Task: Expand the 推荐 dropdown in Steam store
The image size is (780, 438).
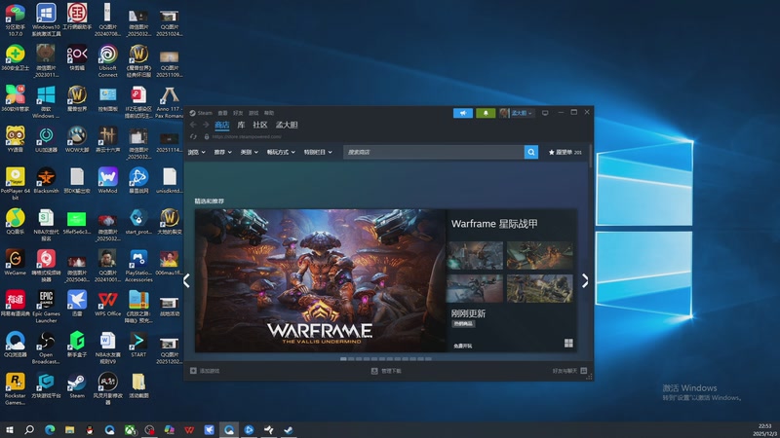Action: pos(223,152)
